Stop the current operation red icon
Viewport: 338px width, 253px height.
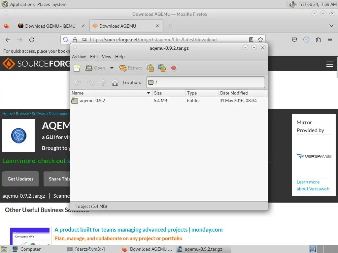(x=174, y=68)
